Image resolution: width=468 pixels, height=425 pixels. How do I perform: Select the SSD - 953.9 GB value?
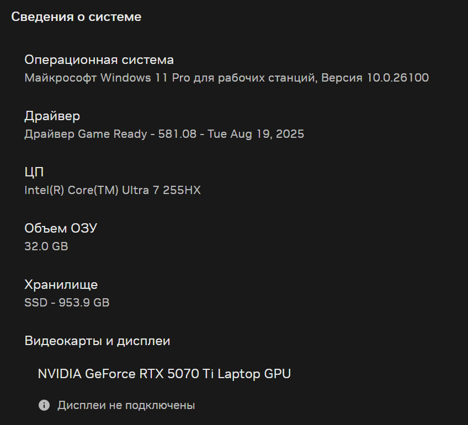67,303
